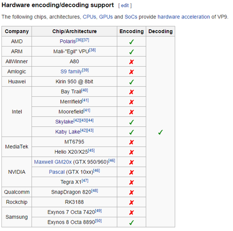Click the Kaby Lake link
The image size is (233, 231).
click(x=67, y=132)
